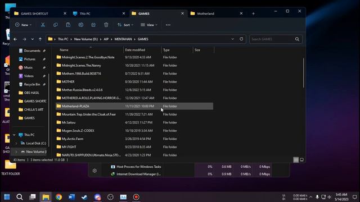This screenshot has width=360, height=202.
Task: Expand New Volume tree node
Action: click(16, 152)
